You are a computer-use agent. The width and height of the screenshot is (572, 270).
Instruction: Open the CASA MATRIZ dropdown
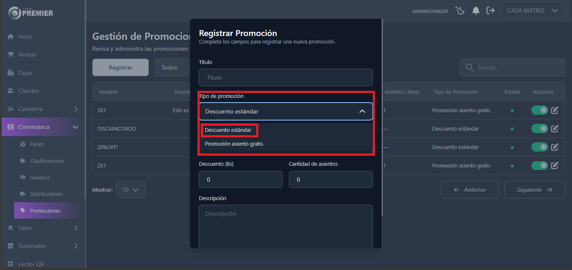[533, 10]
